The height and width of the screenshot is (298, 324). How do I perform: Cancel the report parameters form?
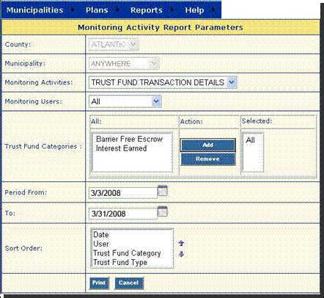coord(129,283)
